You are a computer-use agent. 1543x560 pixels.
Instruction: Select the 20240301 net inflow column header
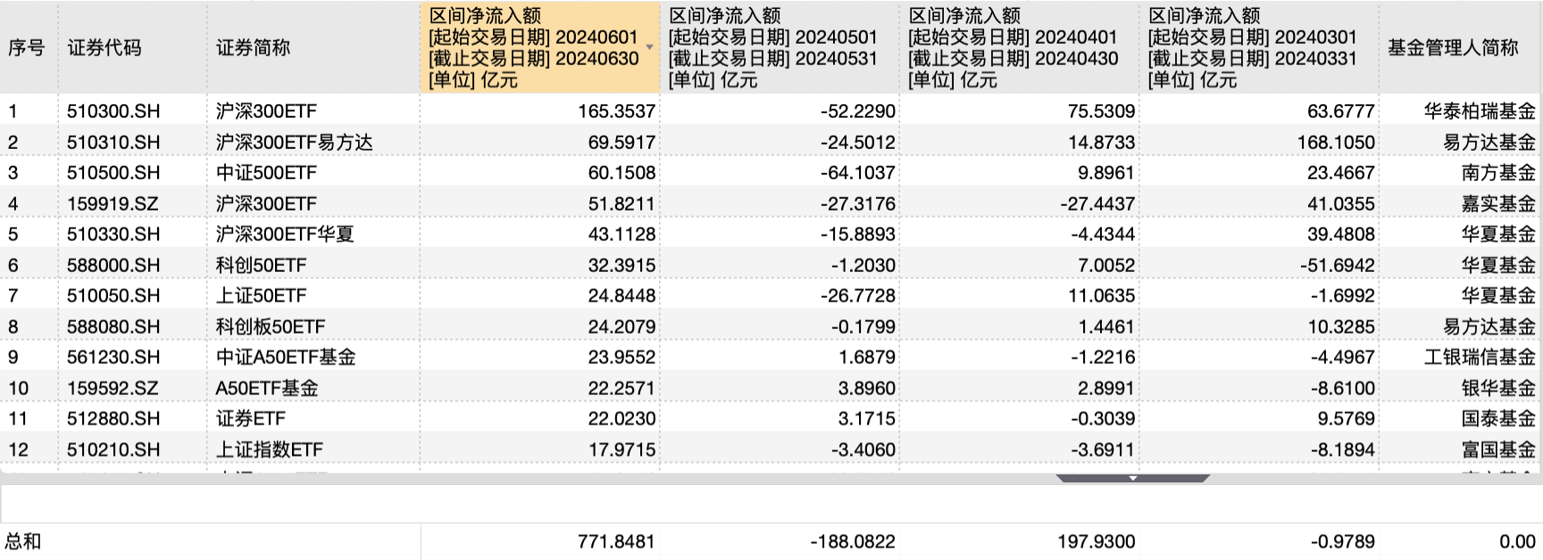point(1259,47)
